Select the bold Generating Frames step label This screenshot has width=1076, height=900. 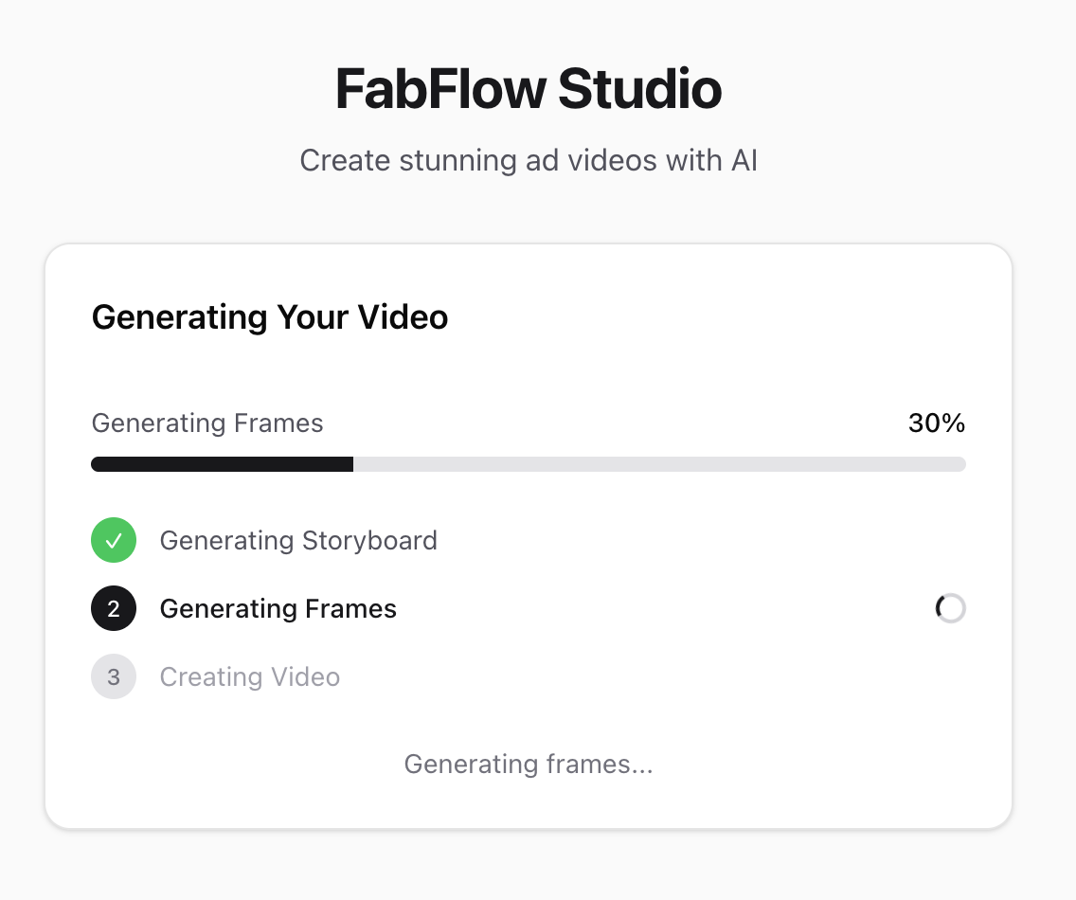[278, 609]
